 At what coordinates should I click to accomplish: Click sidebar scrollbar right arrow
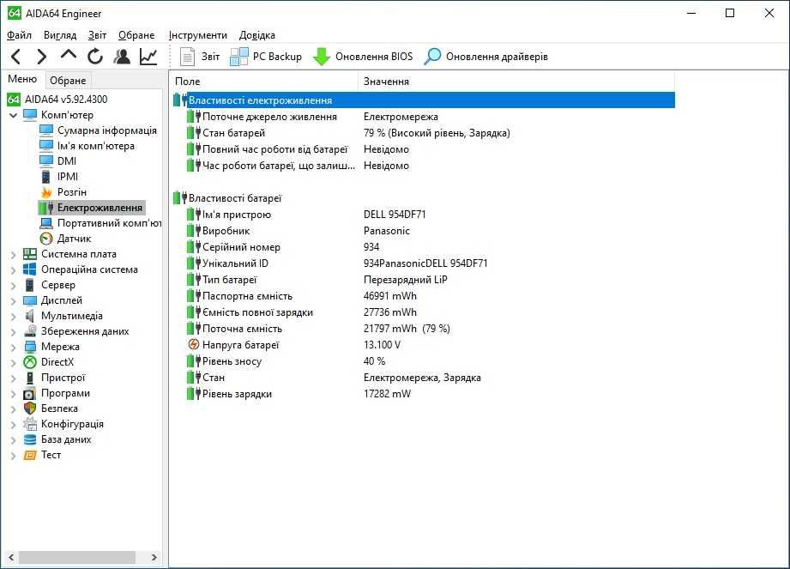(154, 557)
